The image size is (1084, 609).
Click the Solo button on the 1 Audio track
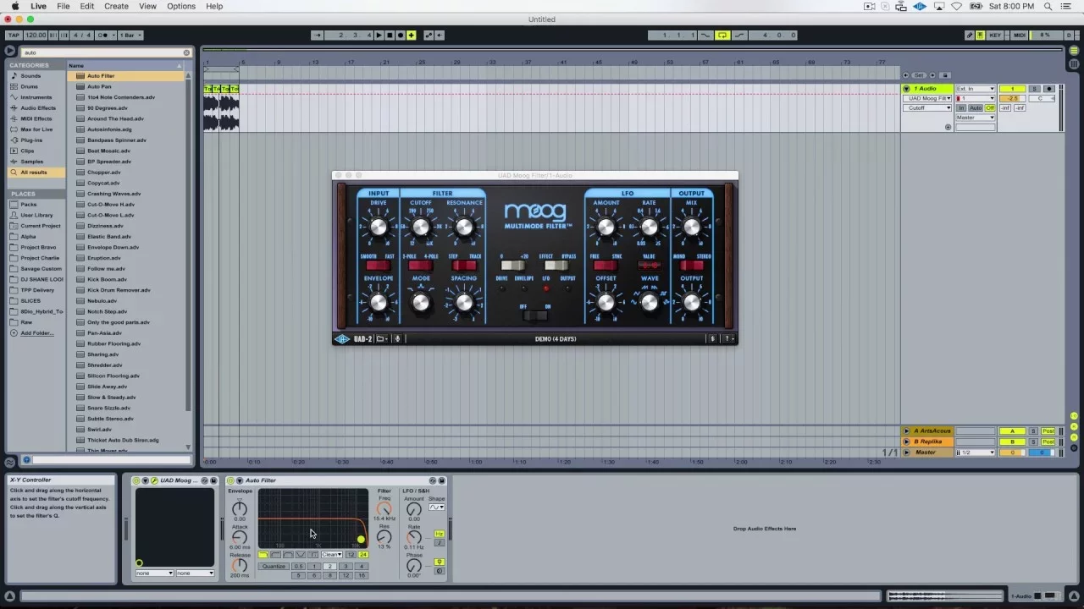1034,89
